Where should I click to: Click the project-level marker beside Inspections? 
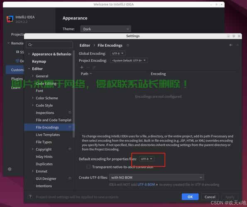70,112
